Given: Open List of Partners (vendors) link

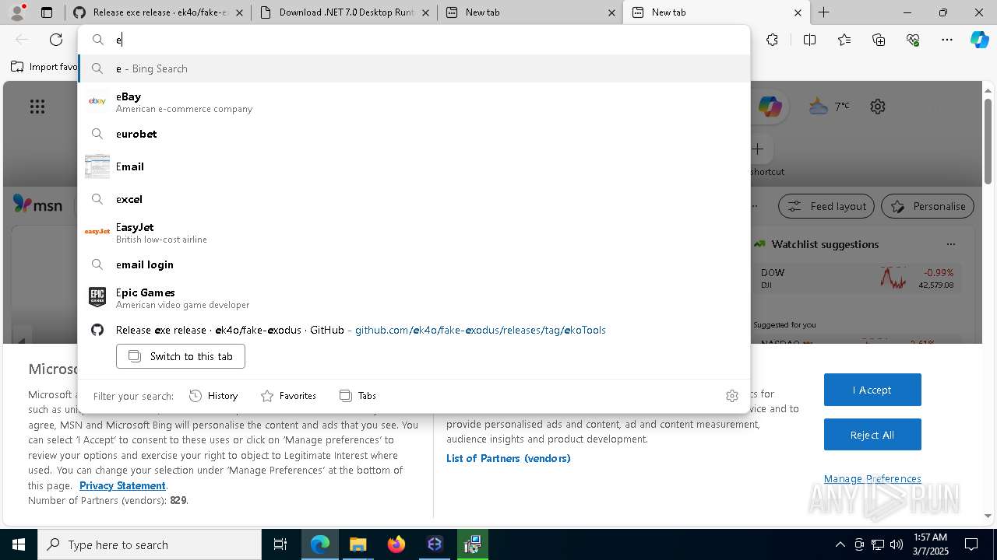Looking at the screenshot, I should (509, 458).
